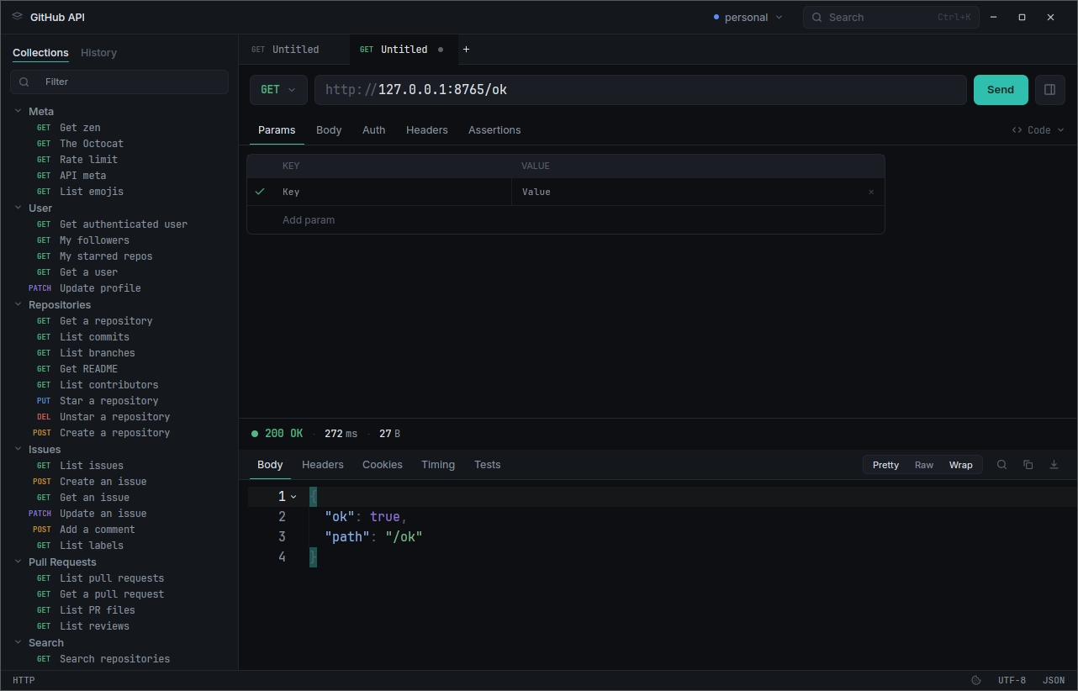Open the search icon in response toolbar

point(1001,465)
